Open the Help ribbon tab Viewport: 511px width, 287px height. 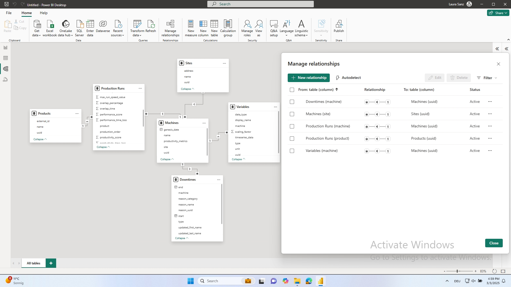[44, 13]
